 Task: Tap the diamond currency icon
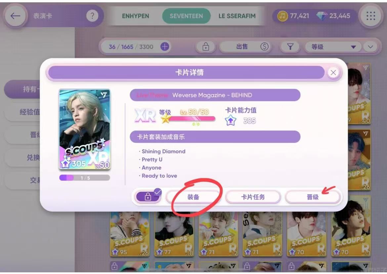pyautogui.click(x=322, y=16)
